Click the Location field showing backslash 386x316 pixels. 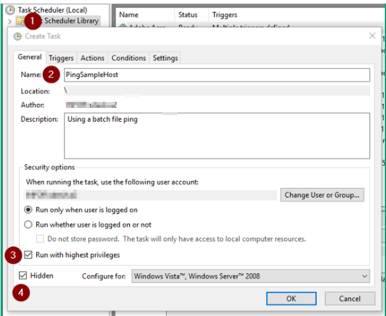[x=217, y=91]
